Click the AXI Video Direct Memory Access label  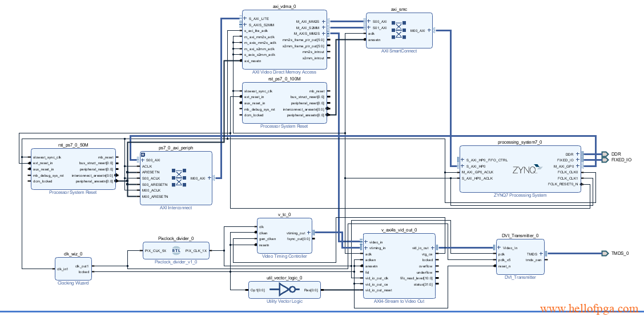coord(284,72)
